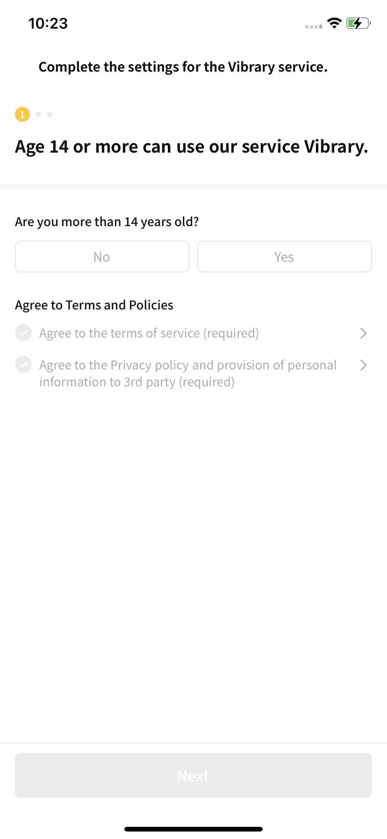Tap 'Agree to Terms and Policies' heading
Image resolution: width=387 pixels, height=839 pixels.
pos(94,305)
